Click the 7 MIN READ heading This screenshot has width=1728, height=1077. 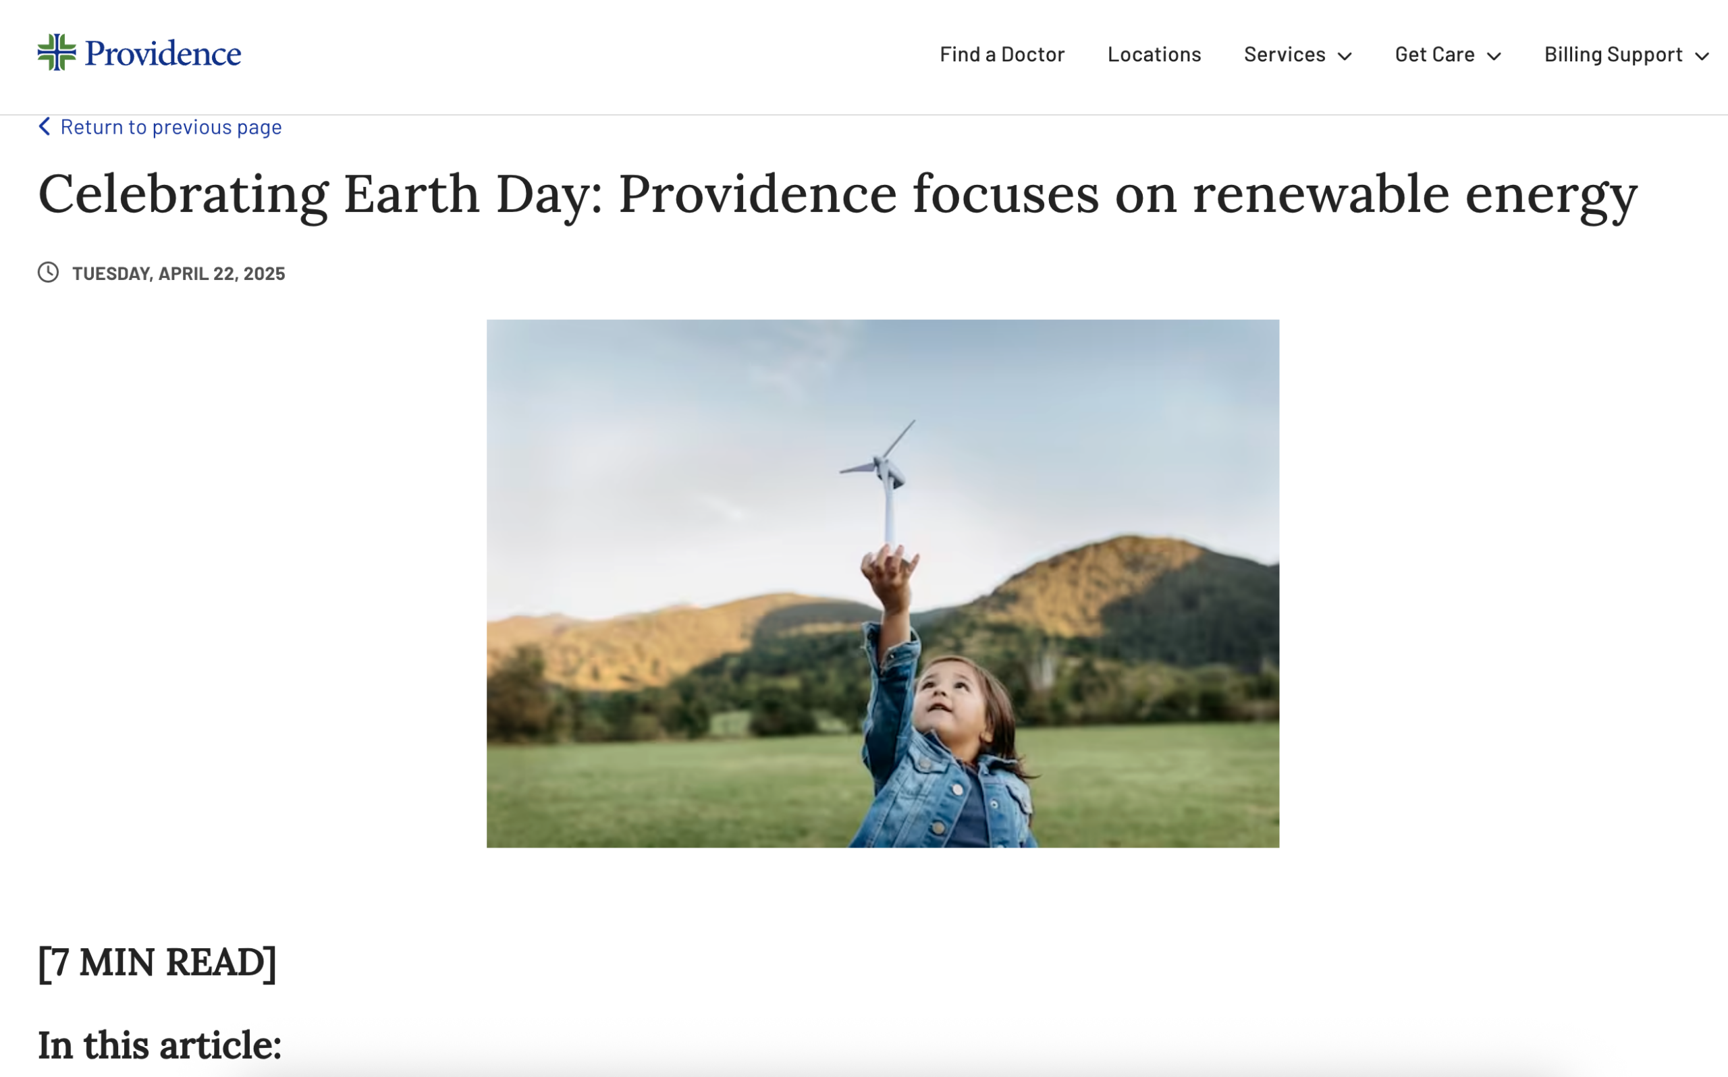pyautogui.click(x=157, y=963)
